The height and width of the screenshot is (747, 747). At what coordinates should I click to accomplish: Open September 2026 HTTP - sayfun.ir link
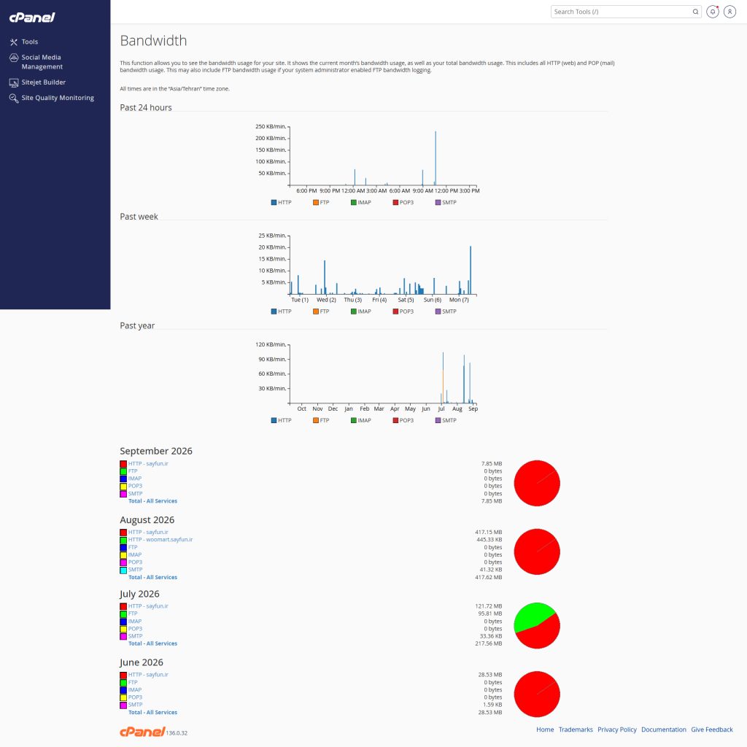[147, 463]
